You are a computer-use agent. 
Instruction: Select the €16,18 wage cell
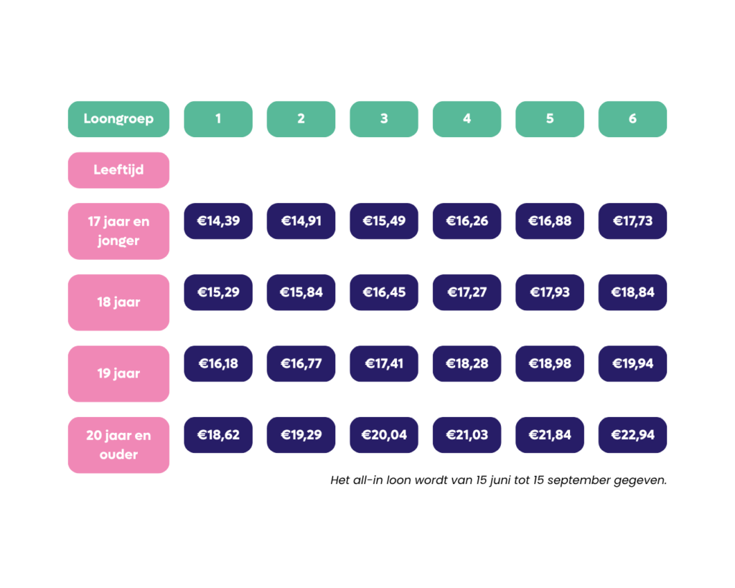[218, 363]
